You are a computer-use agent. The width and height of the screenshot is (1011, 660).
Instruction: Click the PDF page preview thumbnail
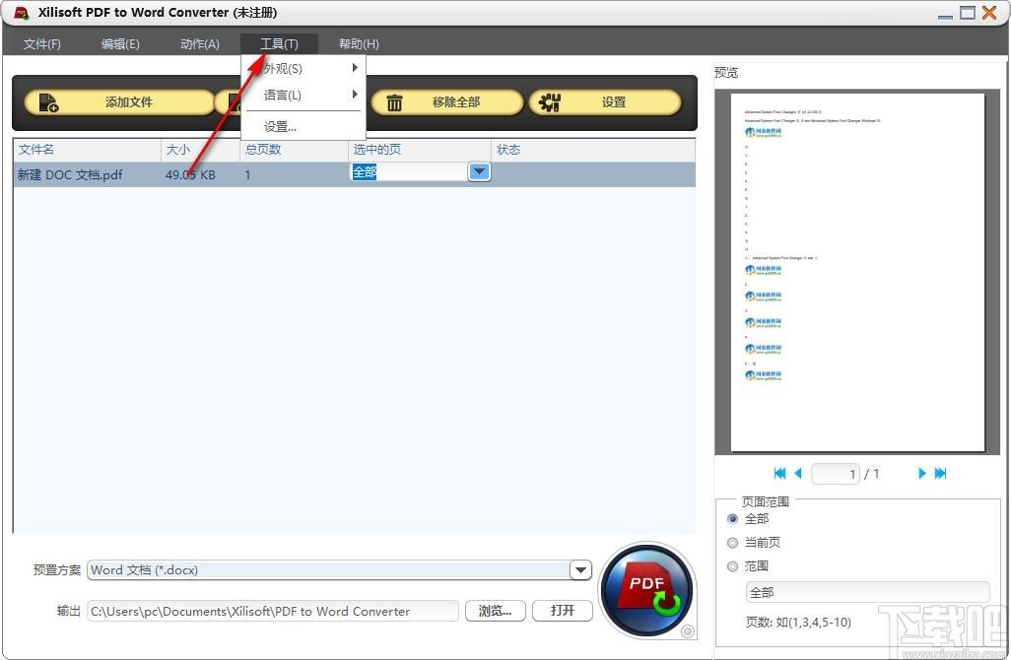pos(857,272)
